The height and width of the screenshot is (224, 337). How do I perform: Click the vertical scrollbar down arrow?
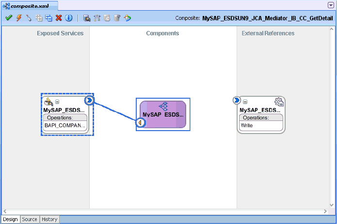[332, 205]
